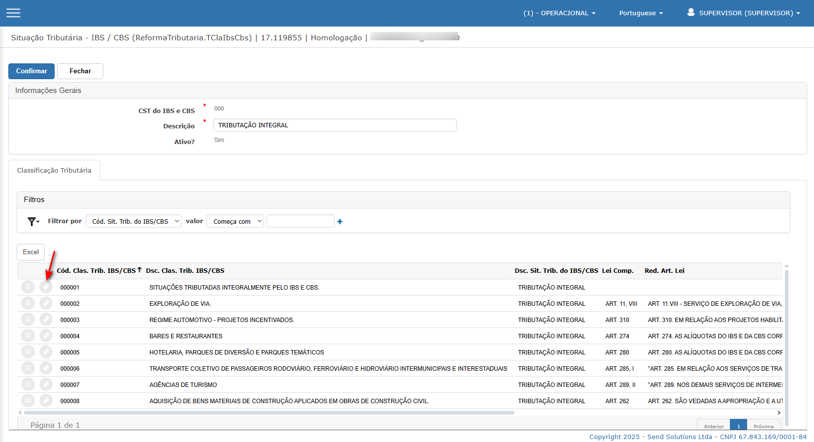Click edit pencil icon for row 000001
The height and width of the screenshot is (442, 814).
click(46, 287)
